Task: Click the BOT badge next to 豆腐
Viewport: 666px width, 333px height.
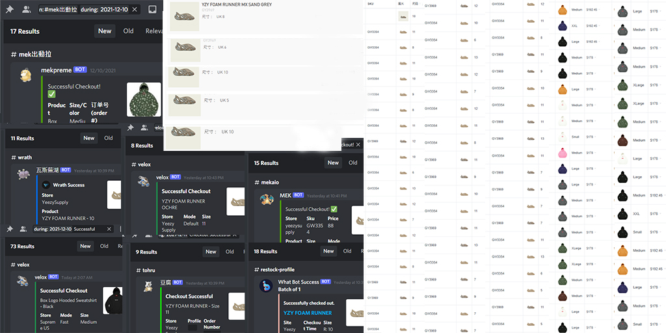Action: pyautogui.click(x=178, y=282)
